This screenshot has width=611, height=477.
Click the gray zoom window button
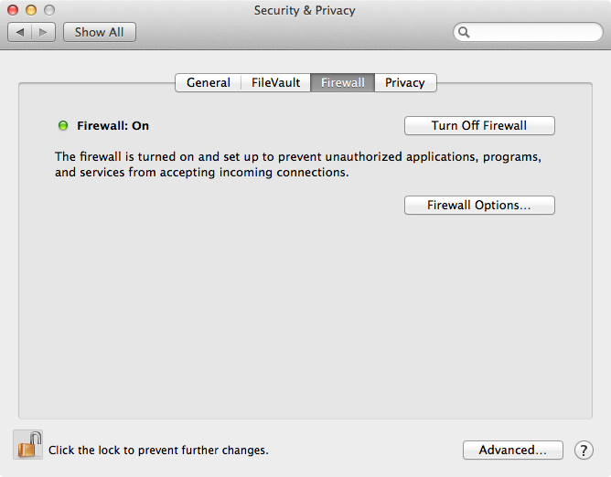[x=49, y=10]
